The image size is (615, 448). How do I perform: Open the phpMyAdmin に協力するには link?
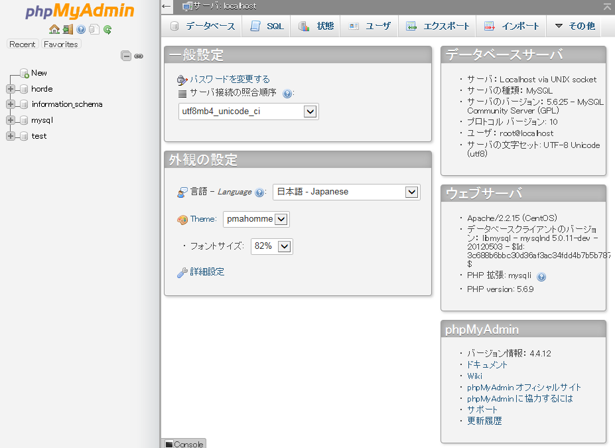[x=519, y=399]
